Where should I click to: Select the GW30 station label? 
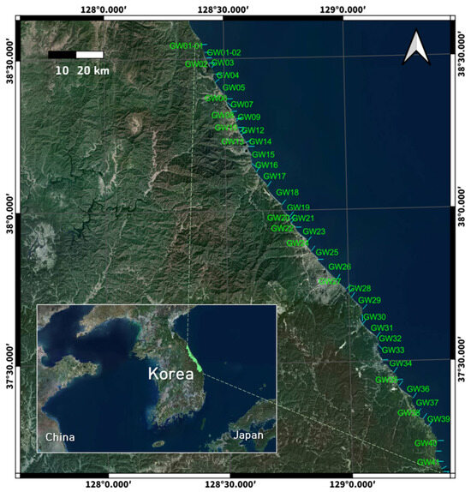coord(374,317)
